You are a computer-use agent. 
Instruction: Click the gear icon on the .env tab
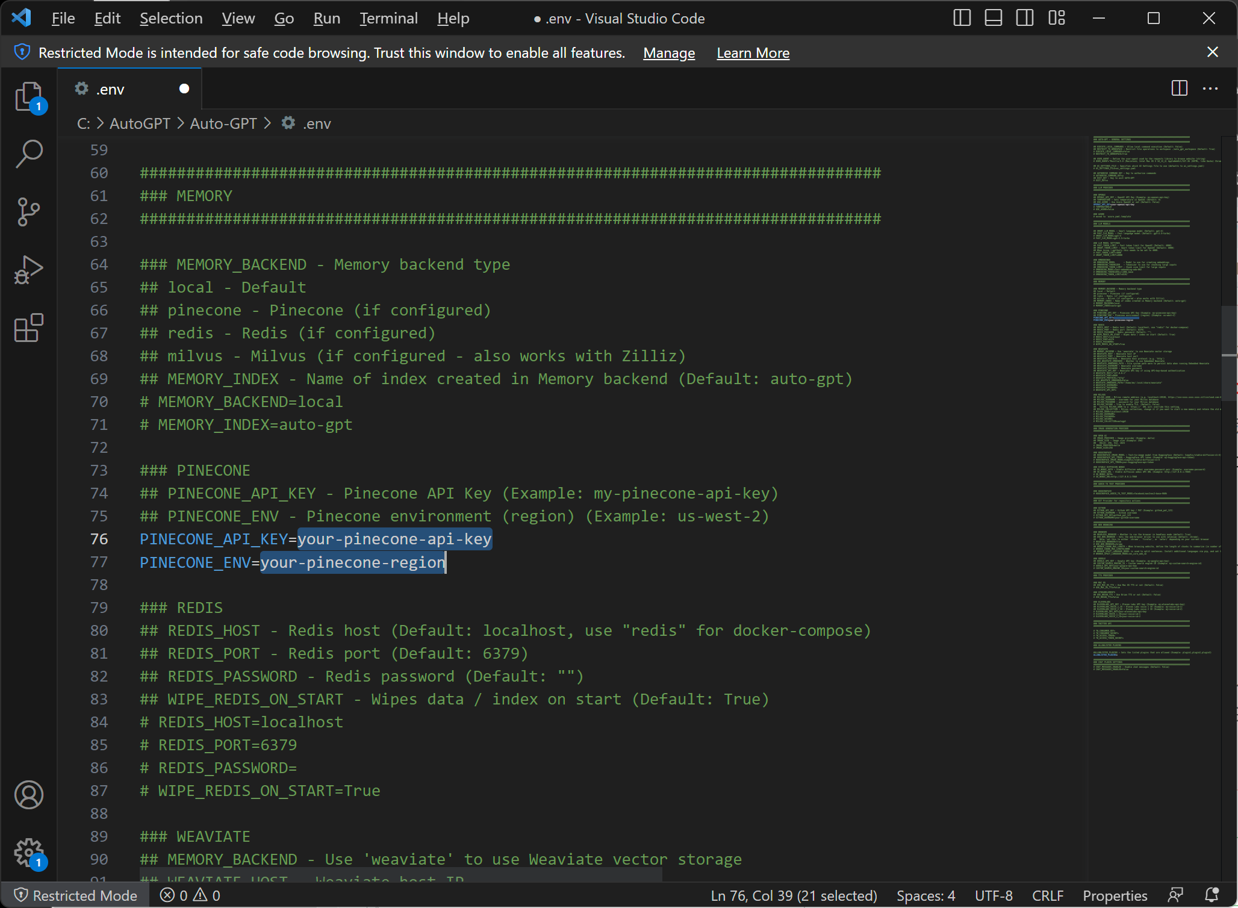(x=81, y=89)
